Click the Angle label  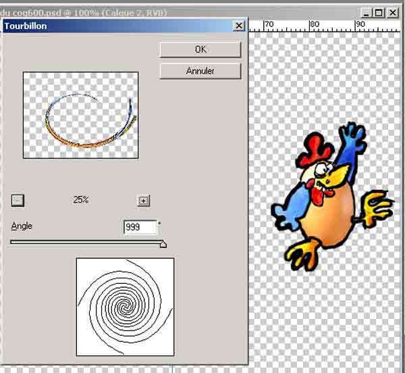coord(22,226)
